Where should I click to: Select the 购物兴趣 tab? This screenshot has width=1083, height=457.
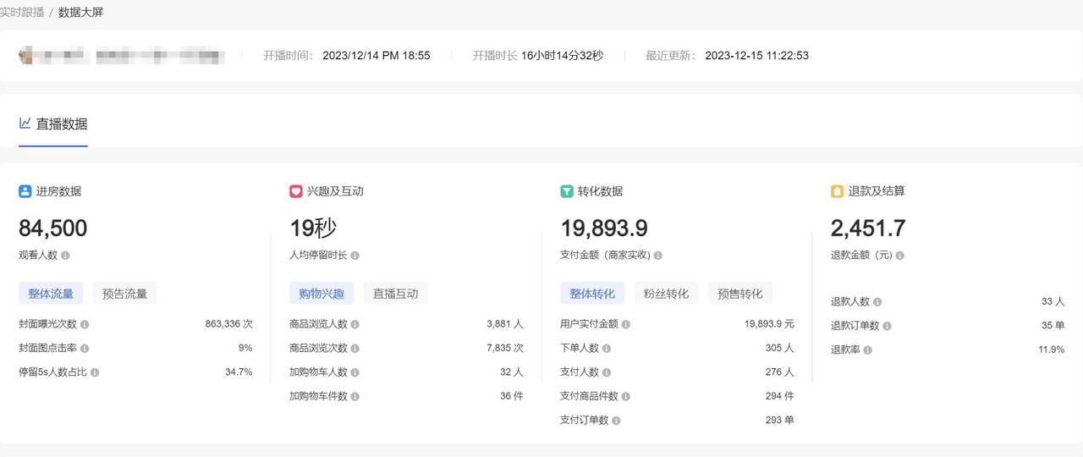point(322,294)
